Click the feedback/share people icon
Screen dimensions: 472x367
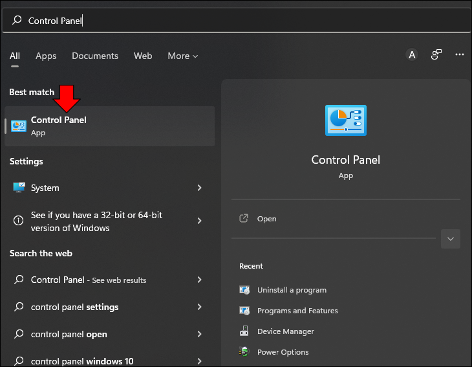pos(436,55)
